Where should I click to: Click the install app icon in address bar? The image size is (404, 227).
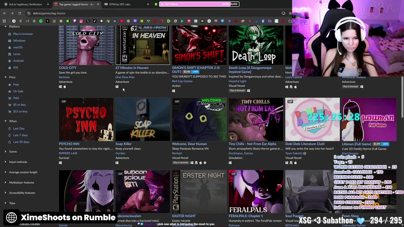pyautogui.click(x=283, y=13)
